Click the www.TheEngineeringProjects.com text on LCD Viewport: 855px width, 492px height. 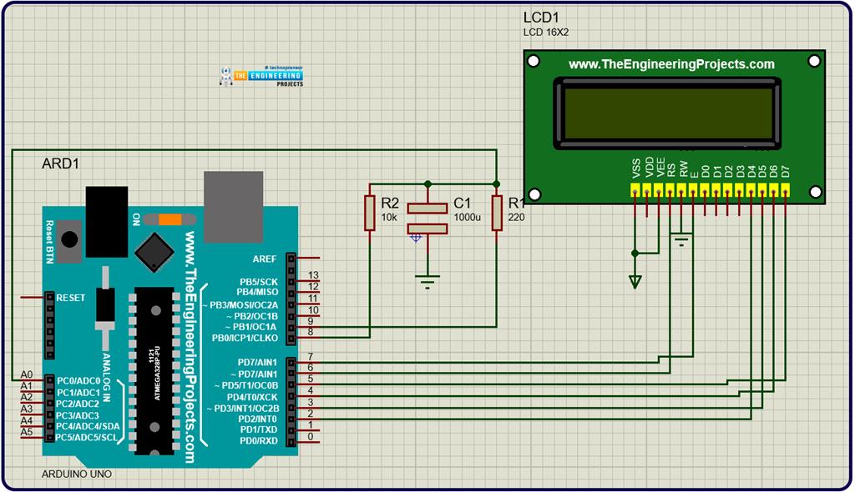pyautogui.click(x=671, y=64)
